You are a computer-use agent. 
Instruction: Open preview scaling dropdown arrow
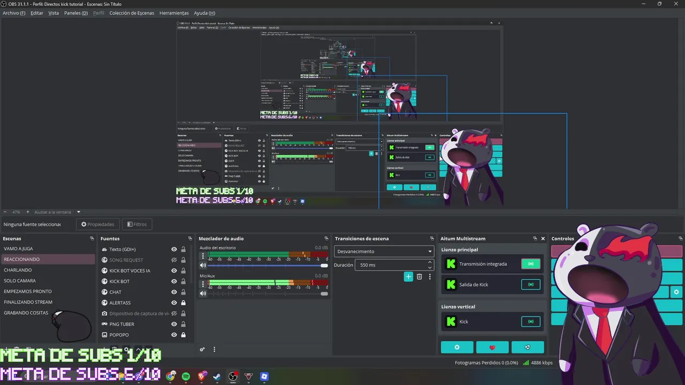79,212
